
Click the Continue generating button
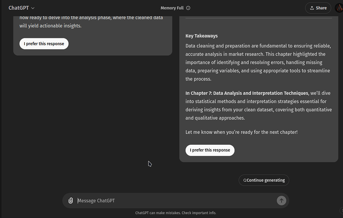pyautogui.click(x=264, y=180)
